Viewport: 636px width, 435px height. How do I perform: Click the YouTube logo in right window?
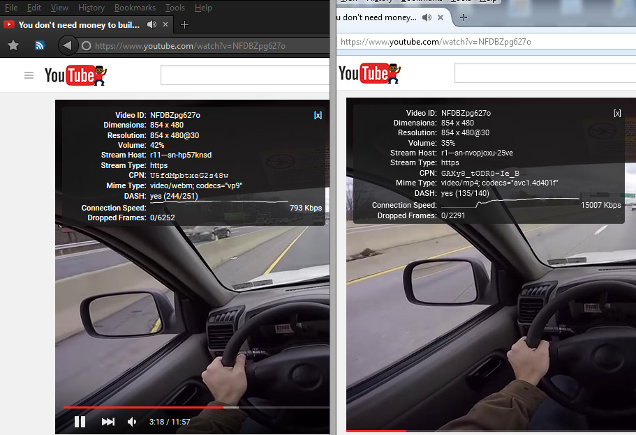(x=369, y=73)
